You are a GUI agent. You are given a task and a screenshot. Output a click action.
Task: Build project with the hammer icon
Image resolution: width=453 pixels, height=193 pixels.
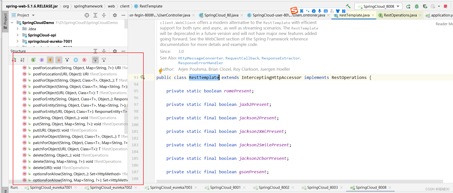pos(348,6)
